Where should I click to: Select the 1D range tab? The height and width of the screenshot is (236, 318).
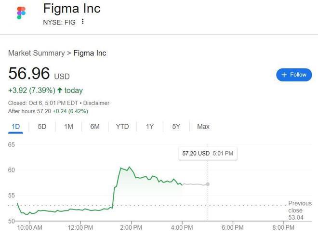(15, 127)
